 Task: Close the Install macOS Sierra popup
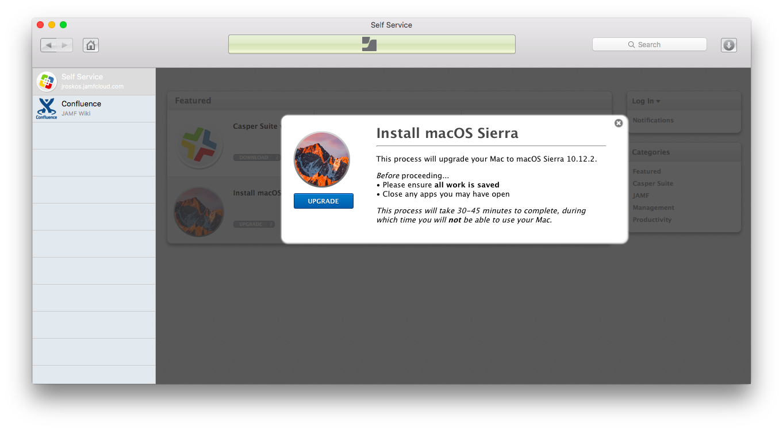click(x=619, y=123)
